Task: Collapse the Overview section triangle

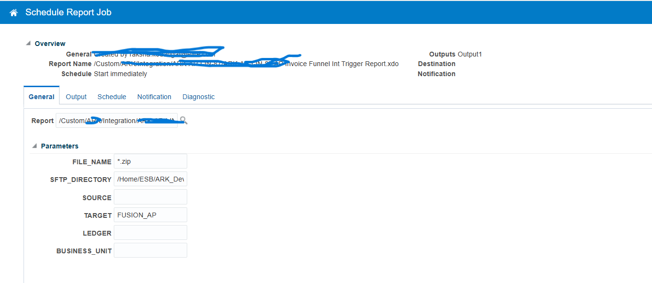Action: coord(28,43)
